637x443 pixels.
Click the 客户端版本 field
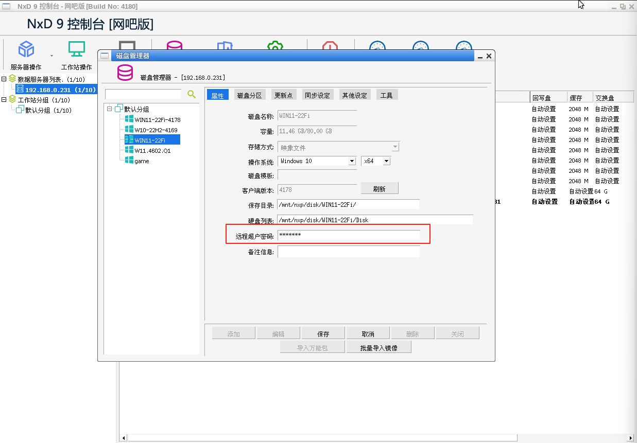pos(317,189)
